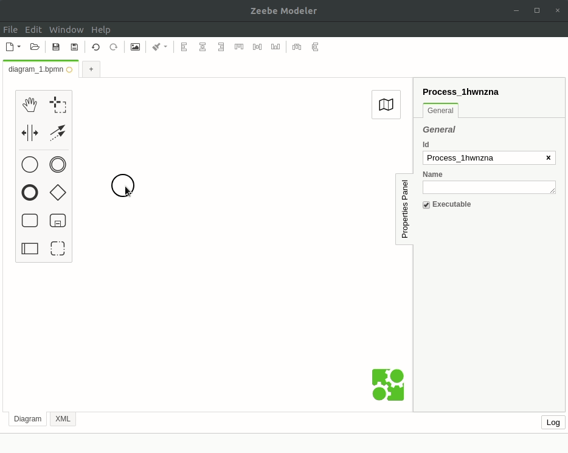
Task: Distribute elements vertically
Action: pos(315,47)
